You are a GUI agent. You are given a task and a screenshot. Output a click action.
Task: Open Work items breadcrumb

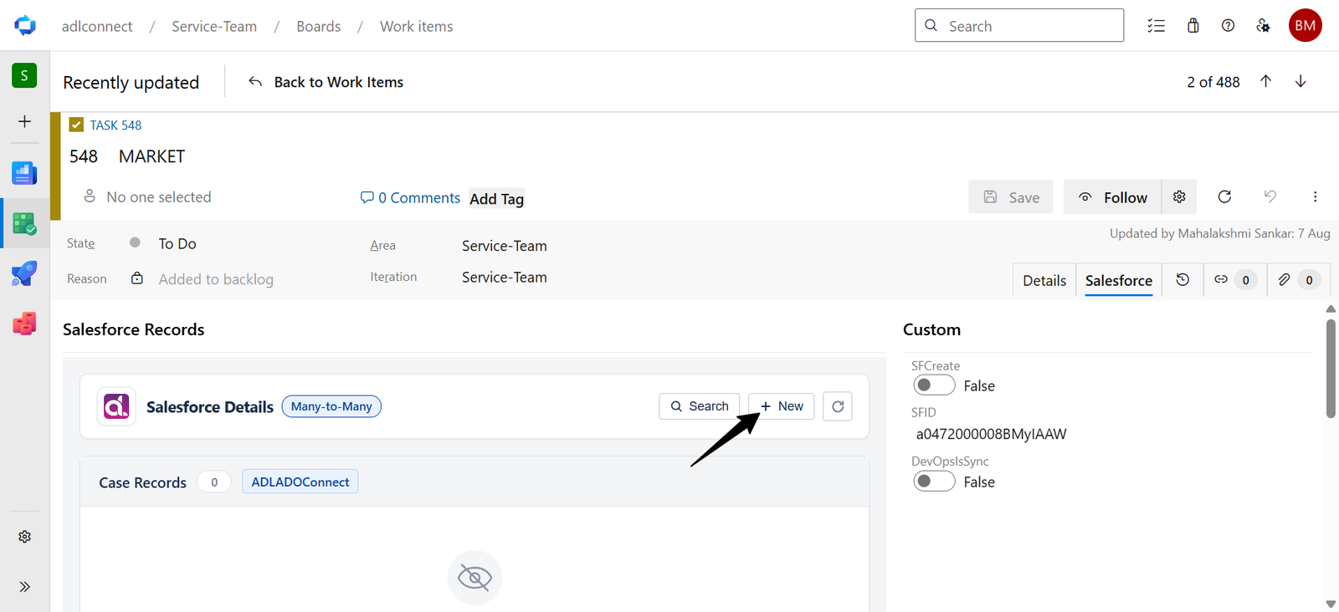(x=417, y=26)
